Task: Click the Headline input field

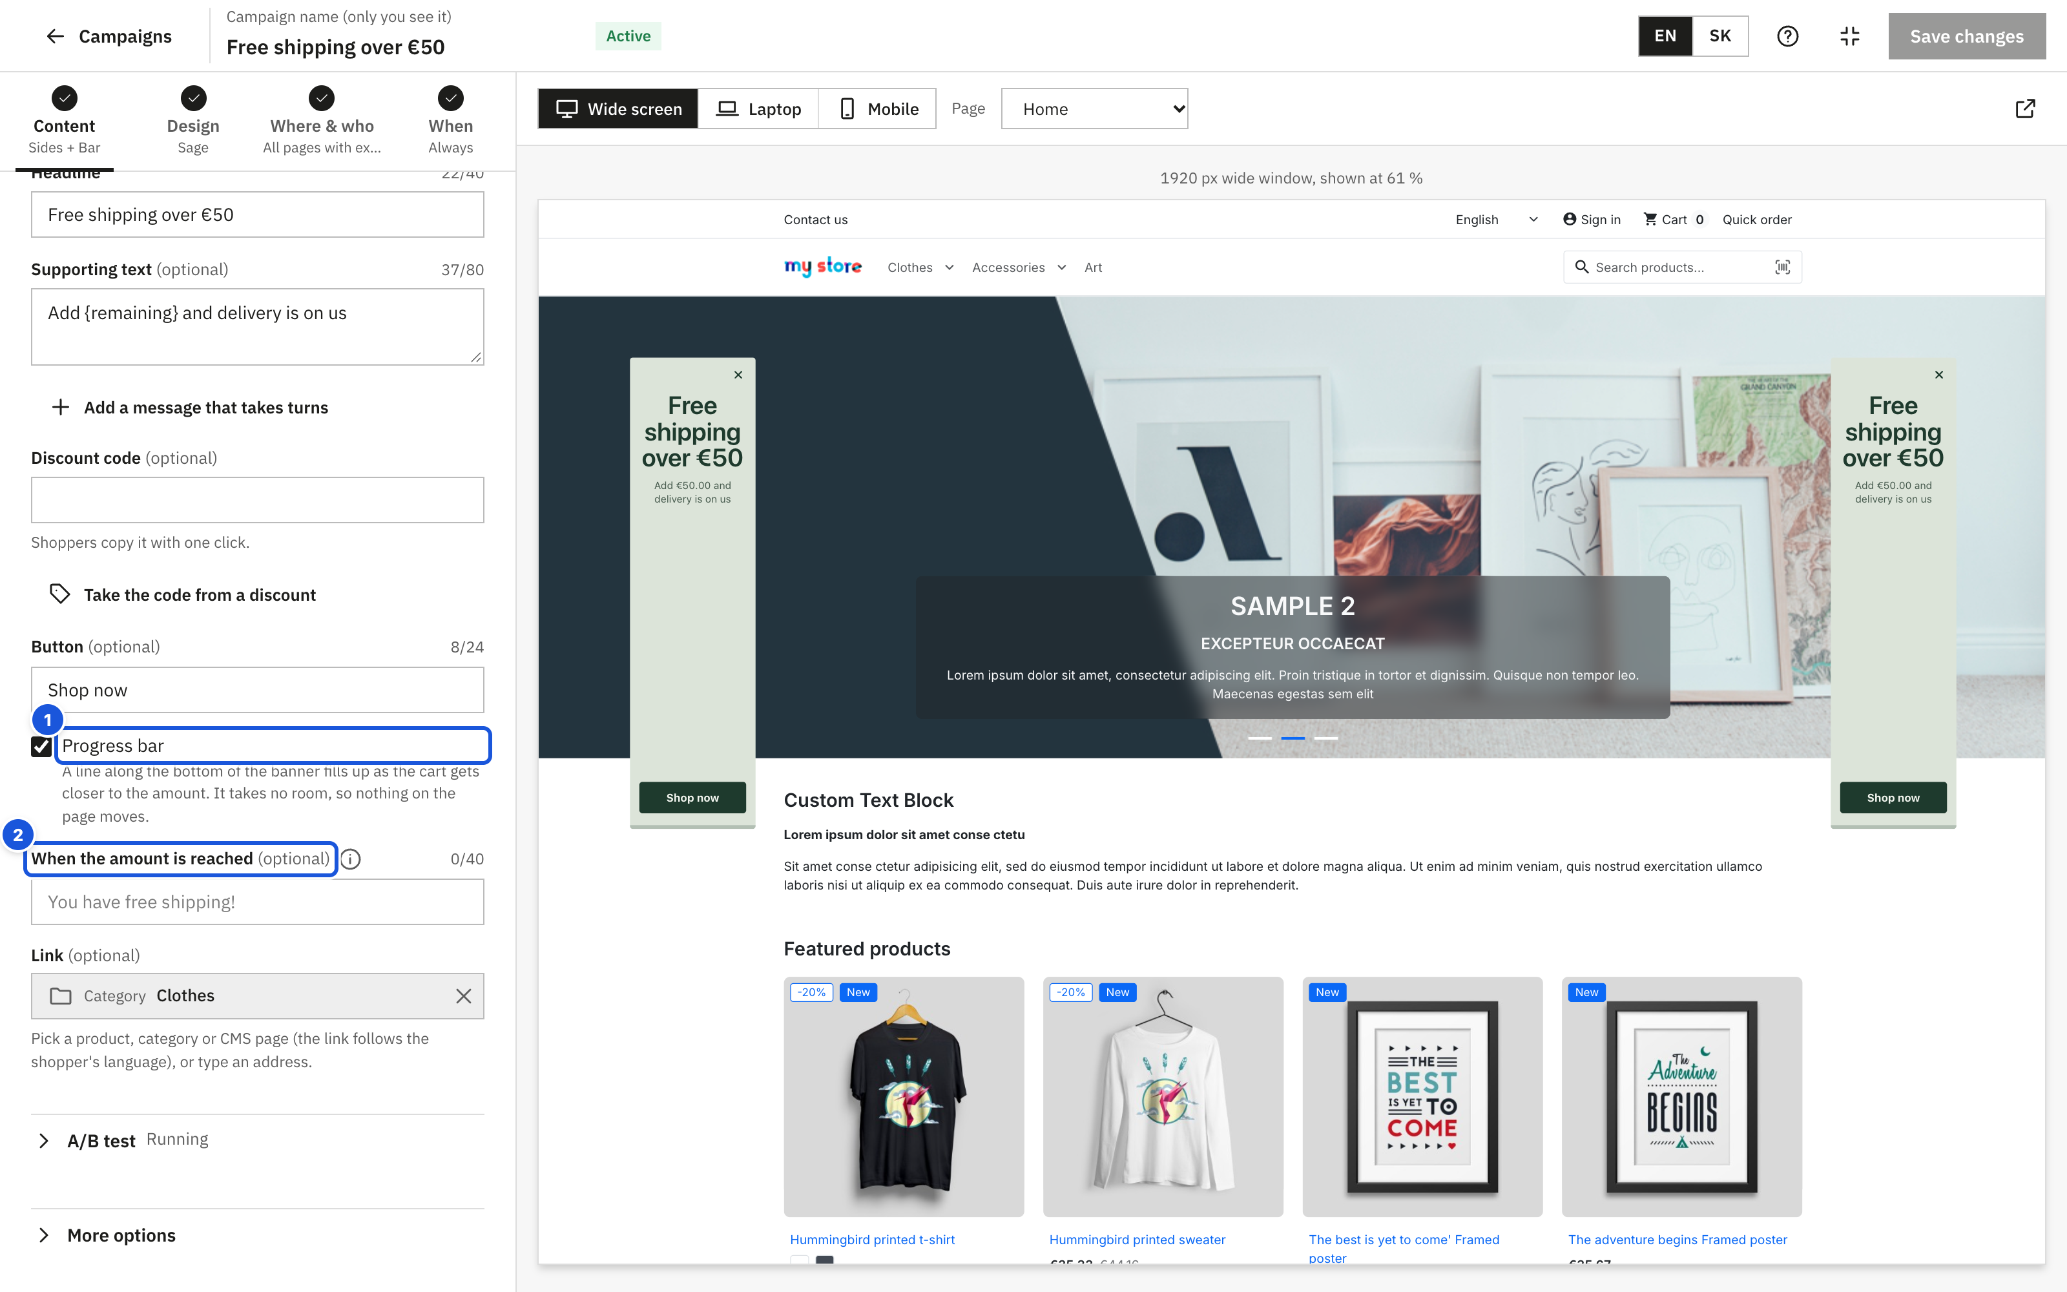Action: (257, 214)
